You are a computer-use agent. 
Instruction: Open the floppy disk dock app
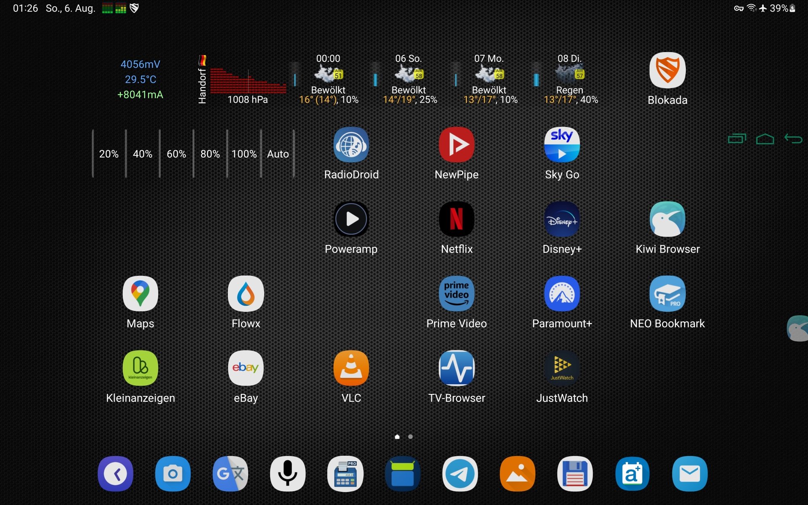575,474
